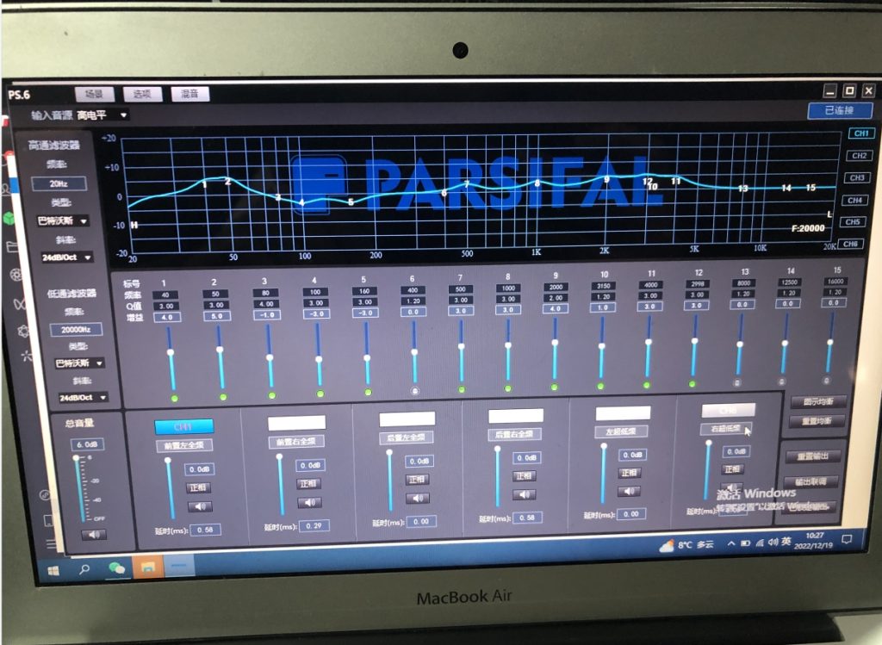Click the 英 input method indicator
This screenshot has height=645, width=882.
point(786,542)
